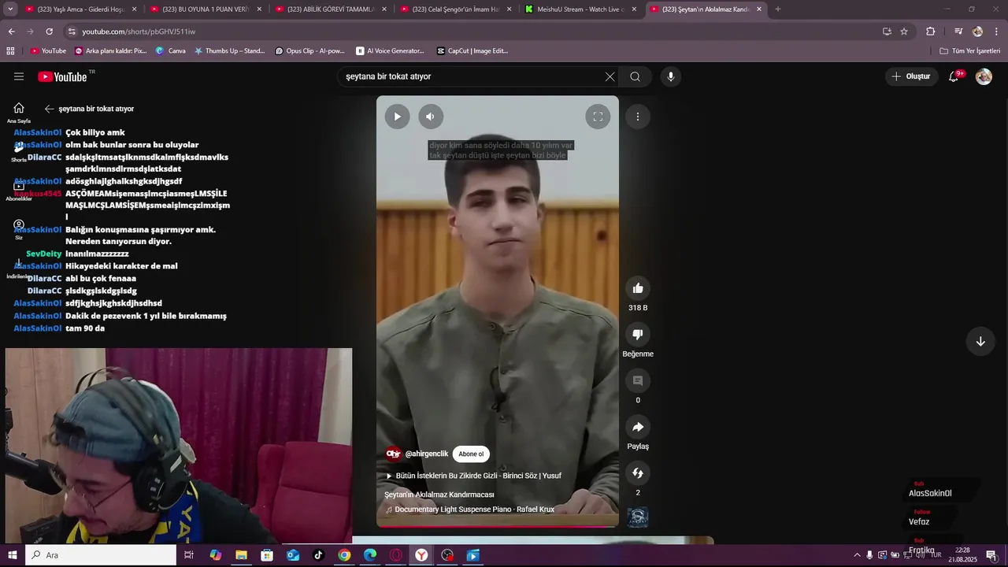The height and width of the screenshot is (567, 1008).
Task: Show hidden system tray icons with the chevron
Action: 858,555
